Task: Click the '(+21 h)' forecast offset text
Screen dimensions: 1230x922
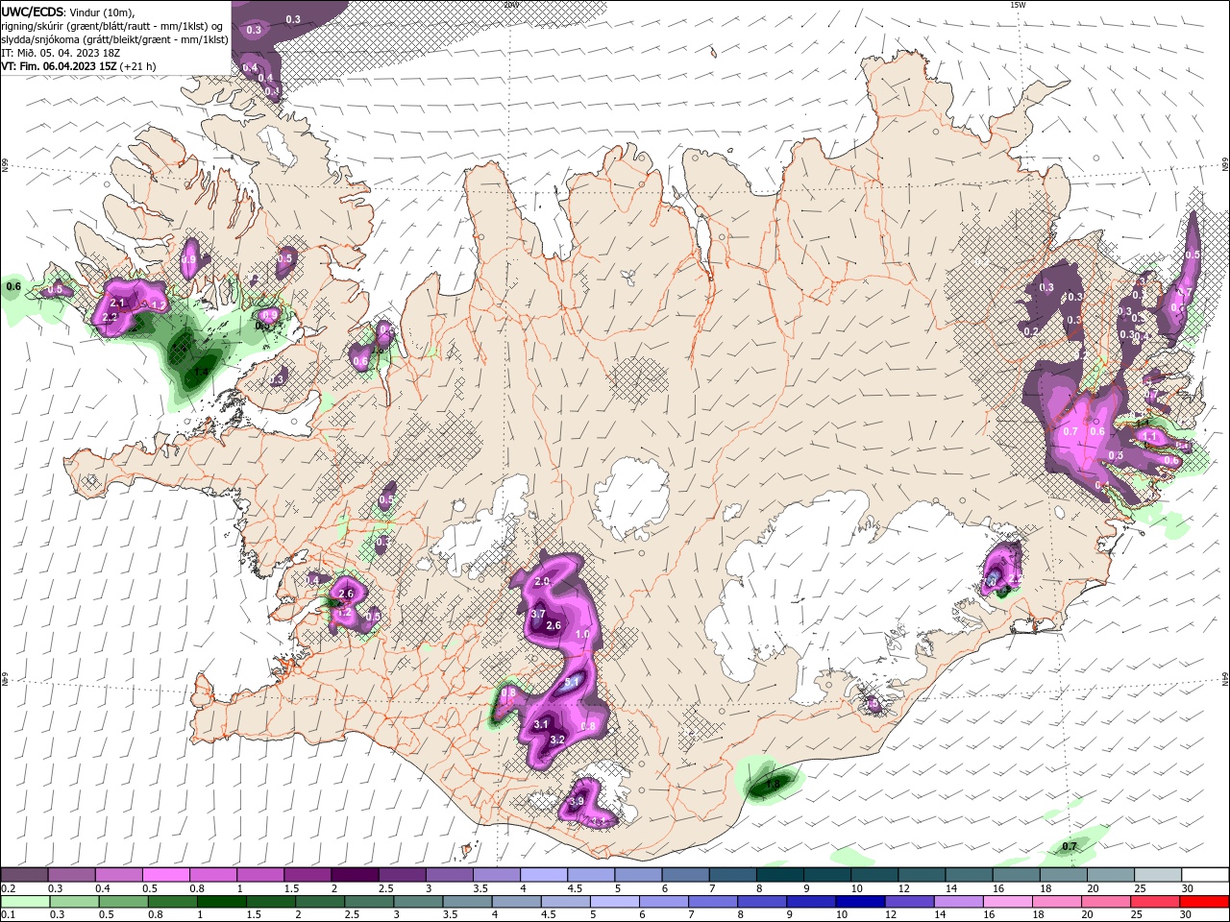Action: (138, 66)
